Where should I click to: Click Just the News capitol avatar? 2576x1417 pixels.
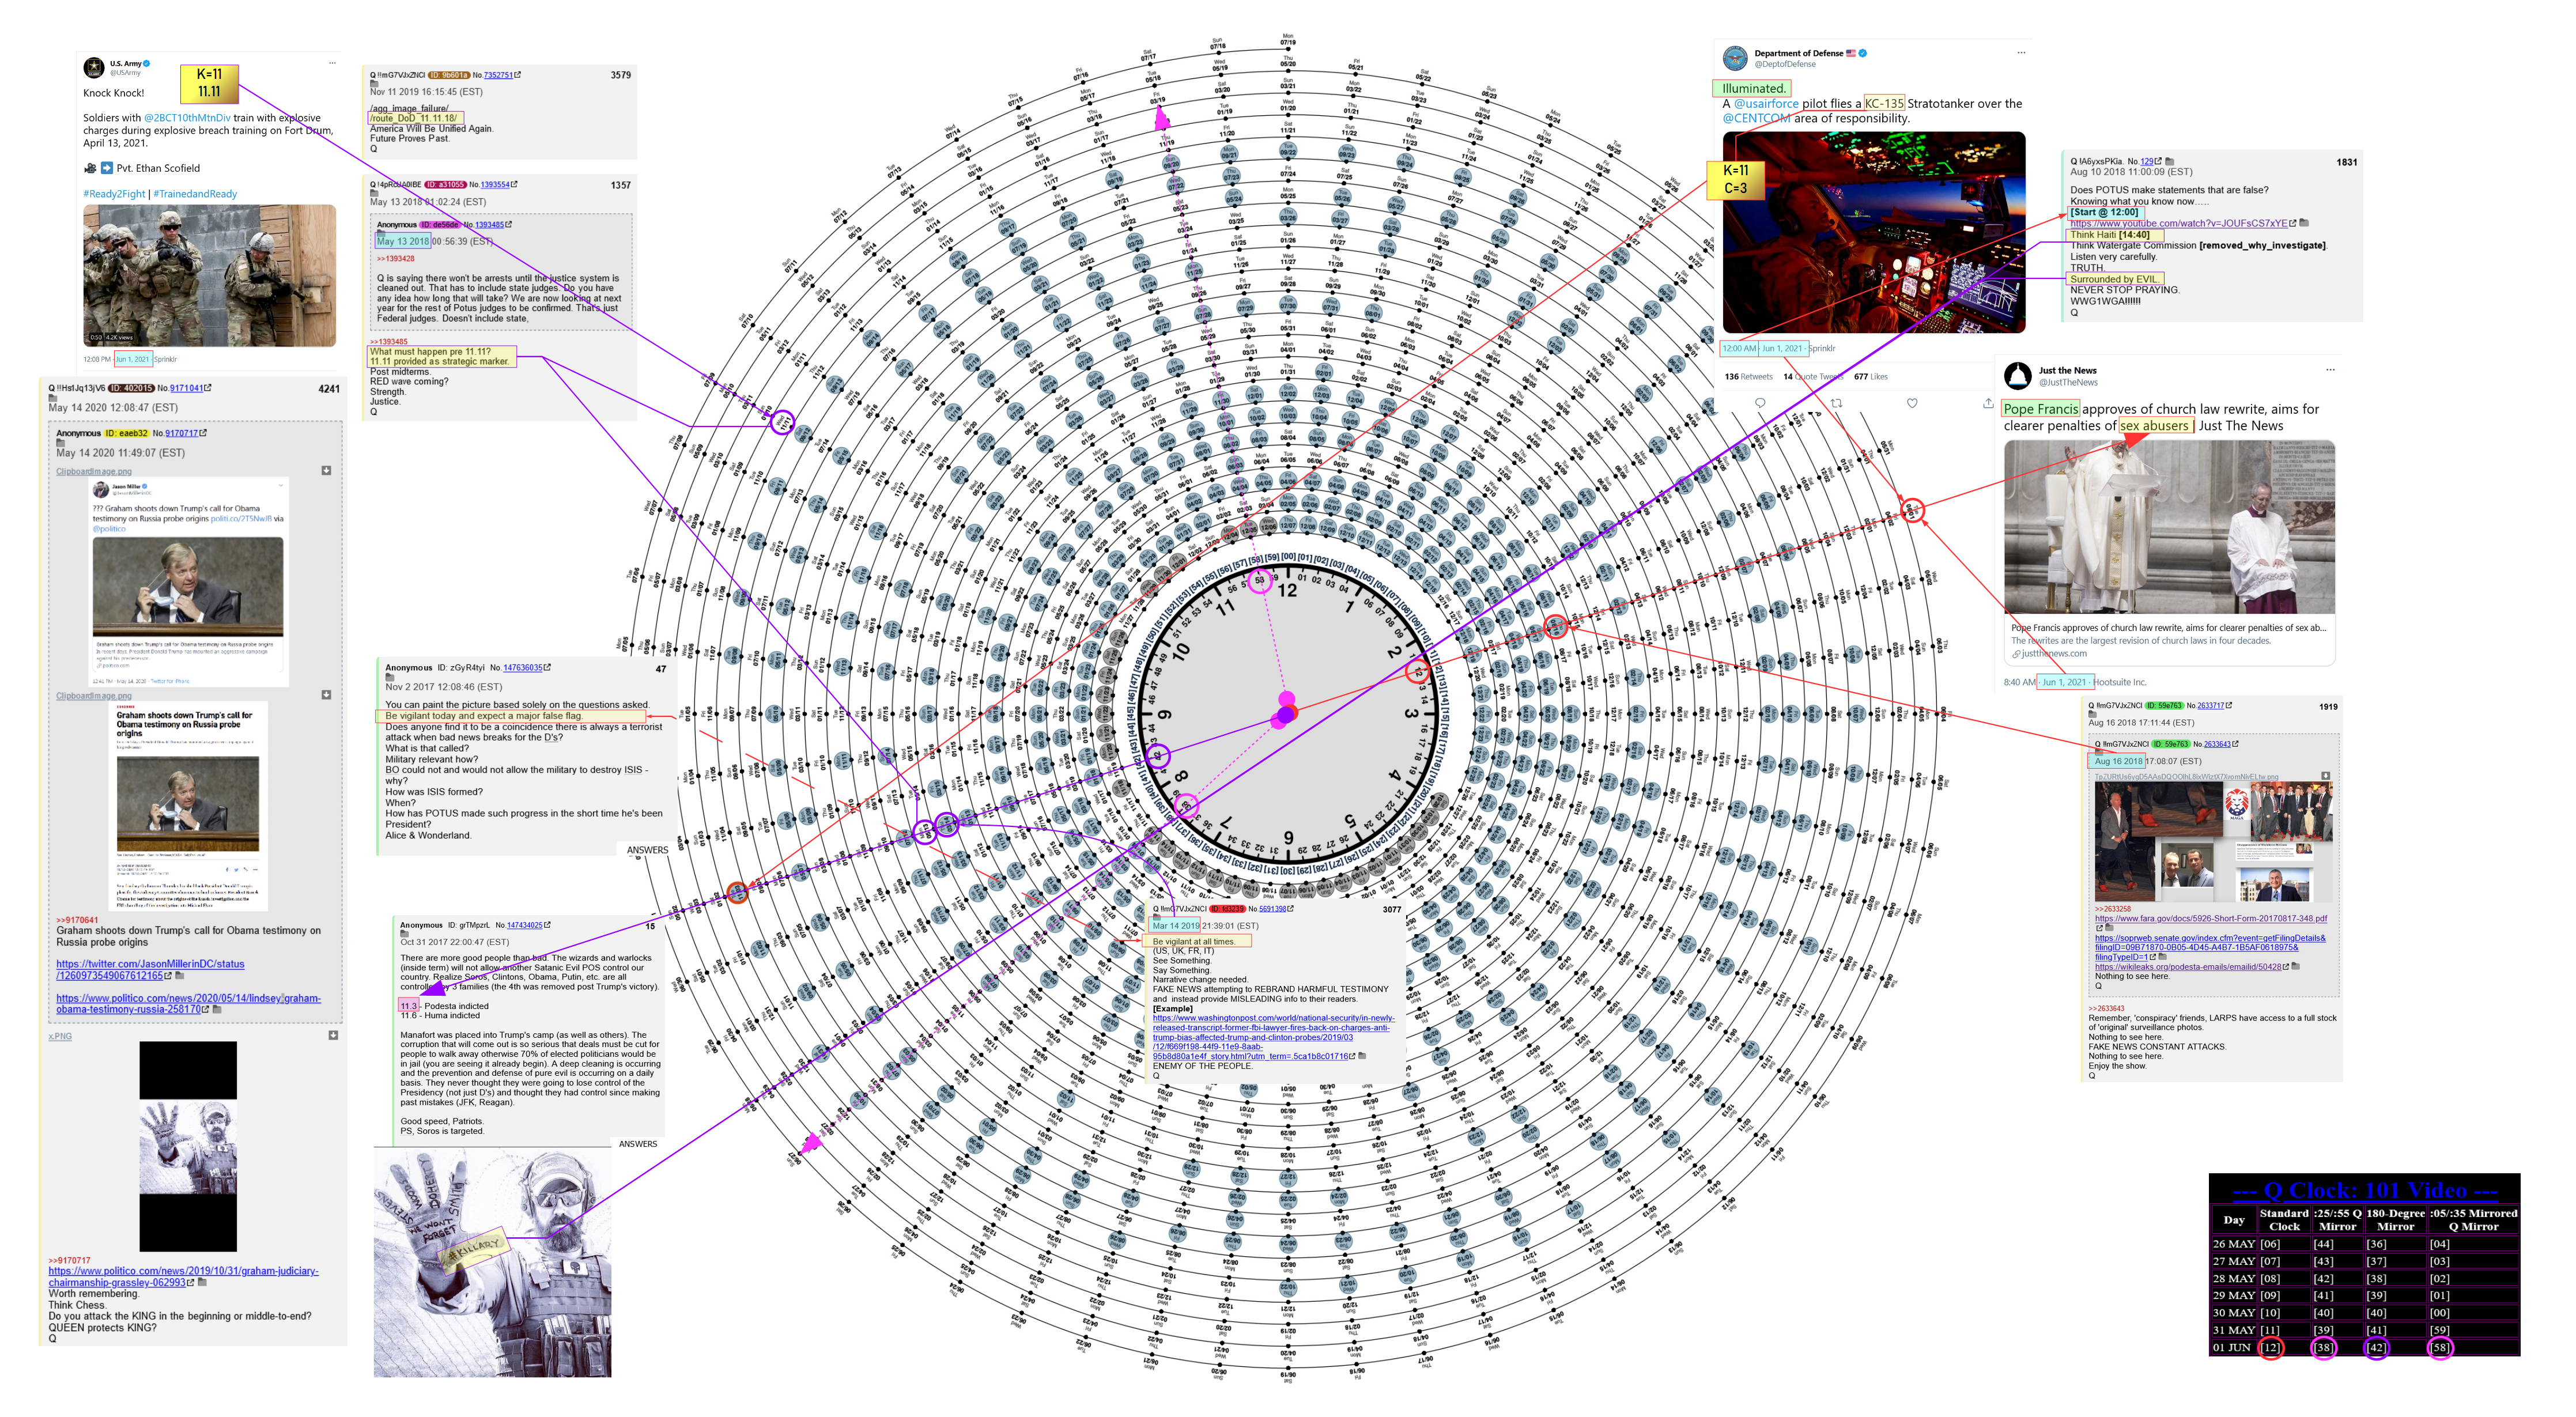pos(2018,375)
